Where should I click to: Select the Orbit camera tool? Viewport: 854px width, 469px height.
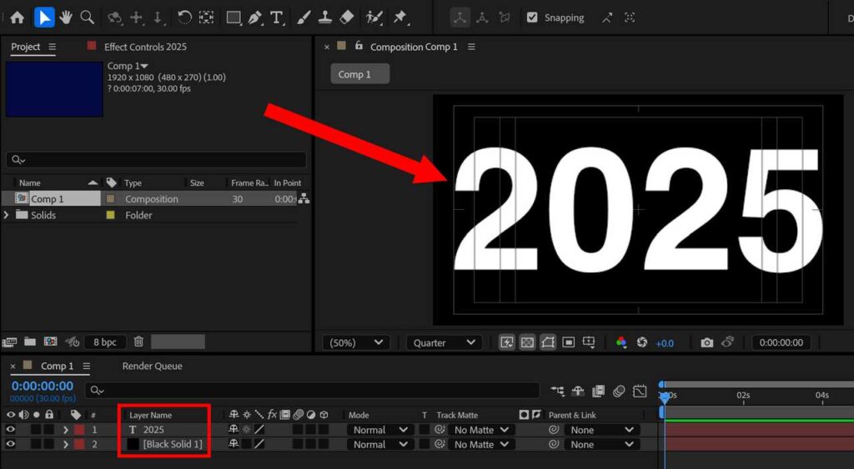coord(114,18)
